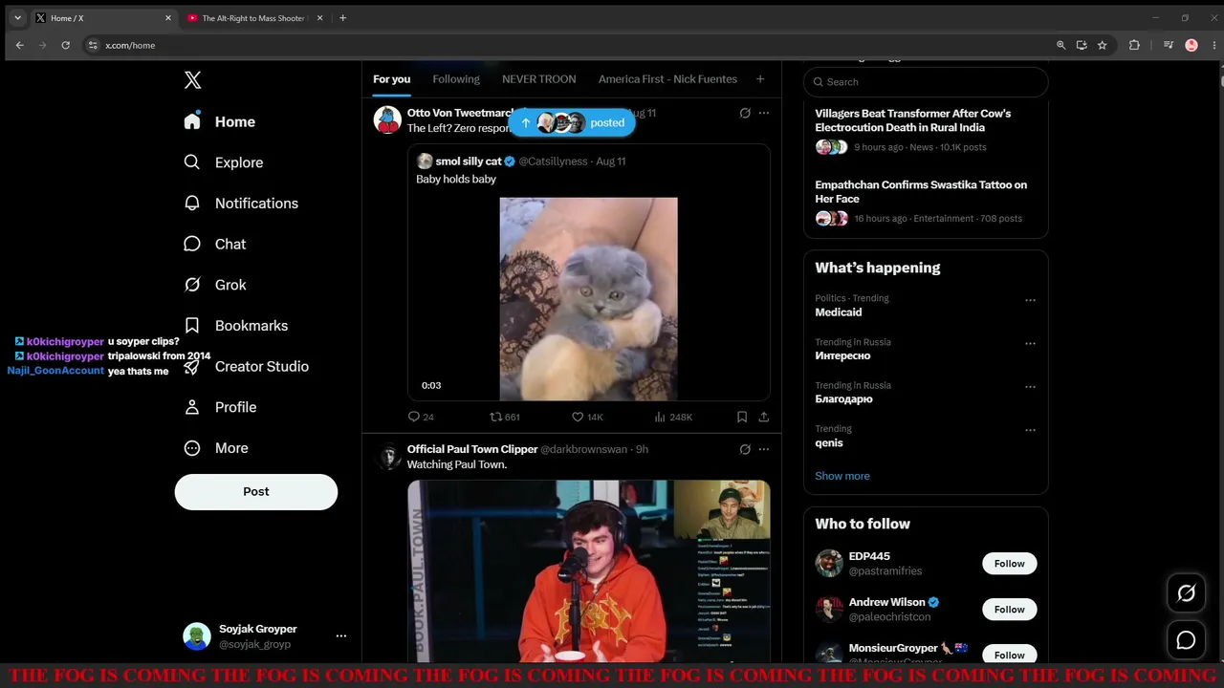Open a new browser tab

tap(342, 18)
